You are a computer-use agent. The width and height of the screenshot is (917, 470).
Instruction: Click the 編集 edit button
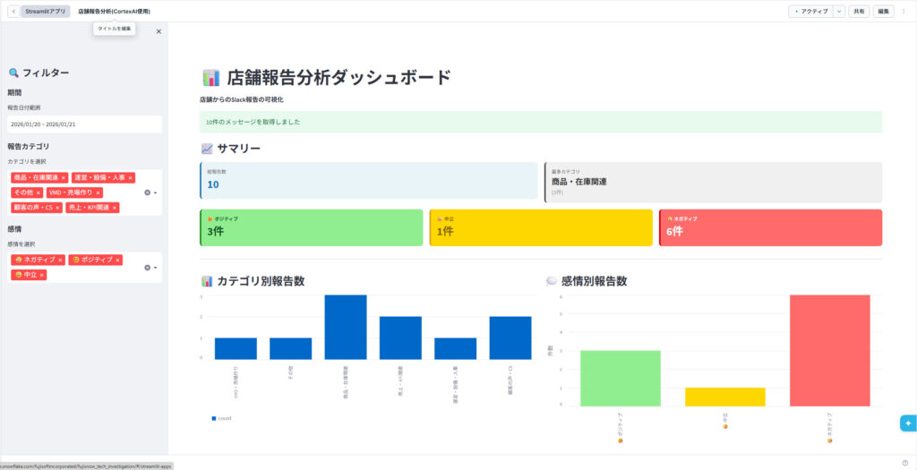(x=884, y=12)
